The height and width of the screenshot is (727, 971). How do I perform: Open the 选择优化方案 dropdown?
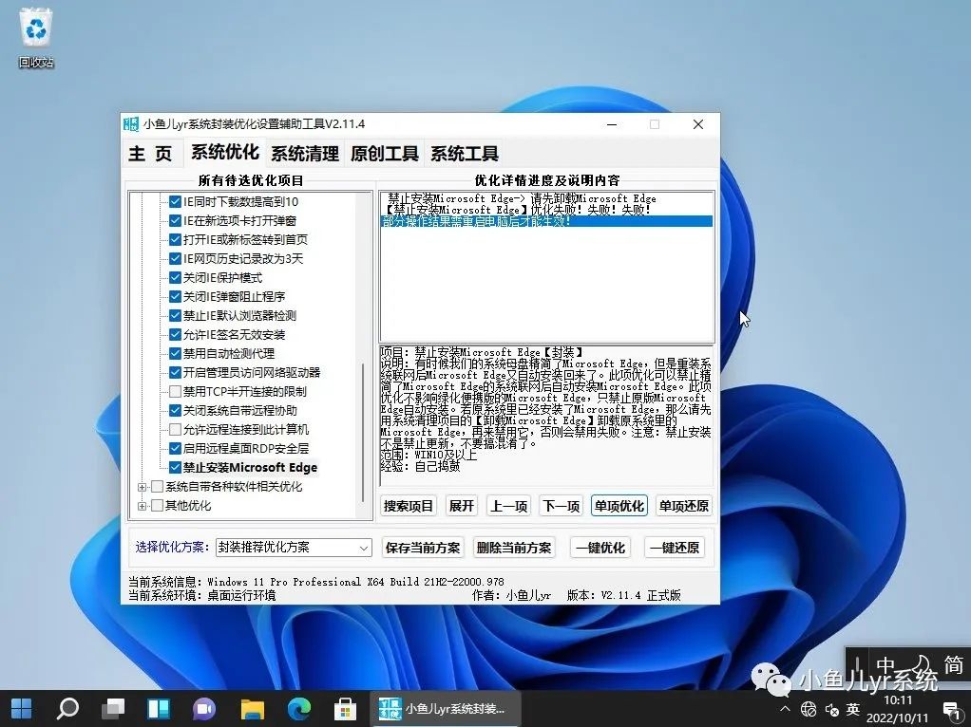(294, 548)
